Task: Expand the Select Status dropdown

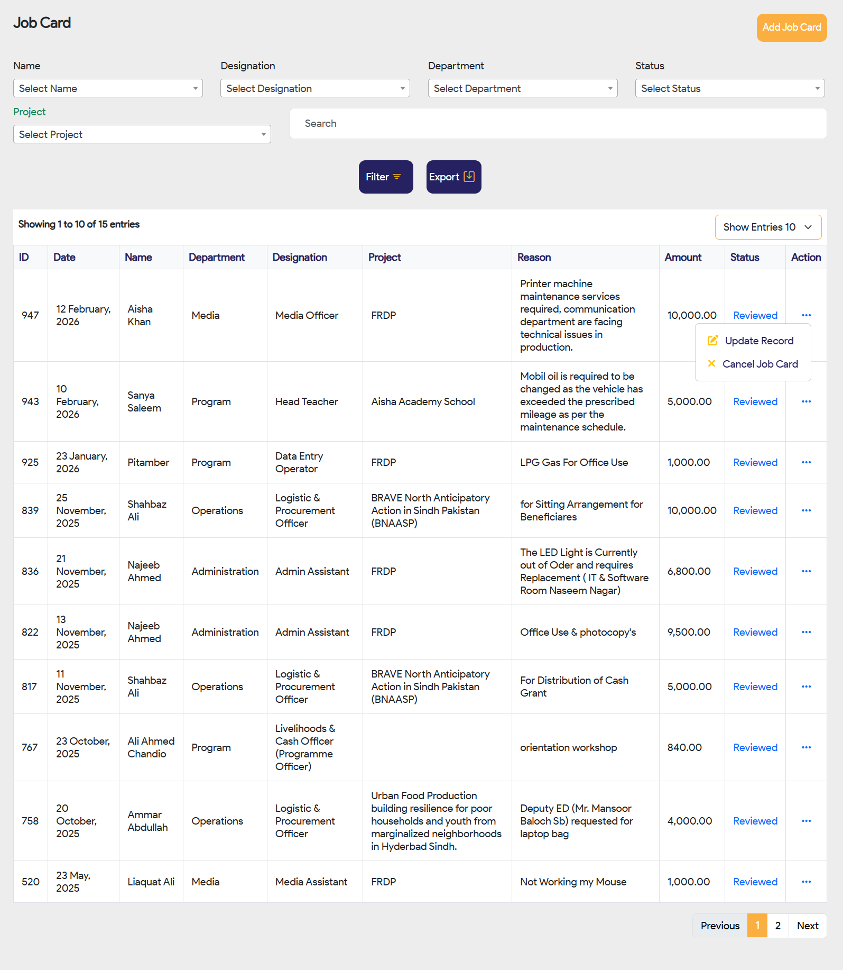Action: coord(729,88)
